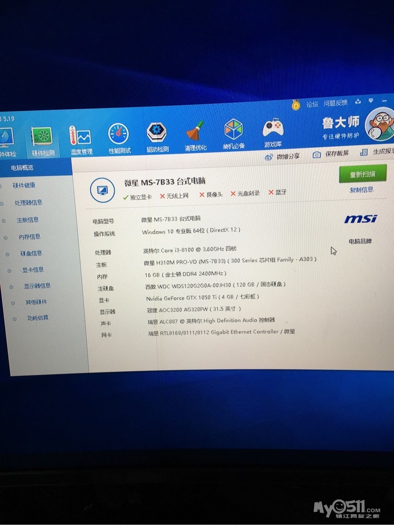Click the 16 GB DDR4 2400MHz value
394x525 pixels.
(x=186, y=274)
